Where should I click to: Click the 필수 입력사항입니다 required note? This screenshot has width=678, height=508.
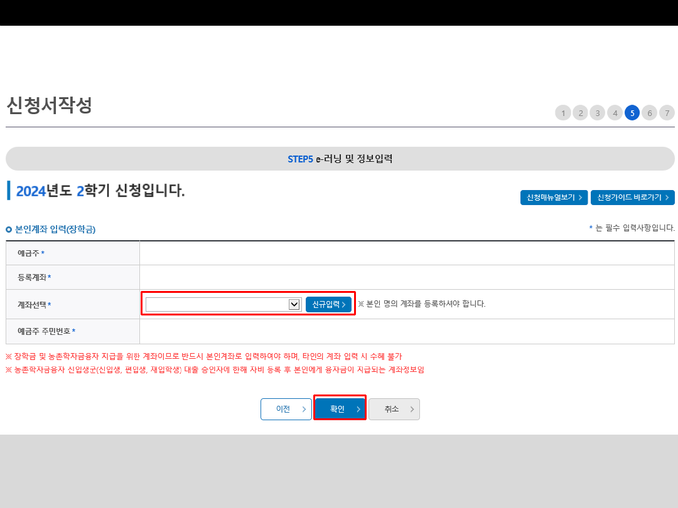(632, 228)
